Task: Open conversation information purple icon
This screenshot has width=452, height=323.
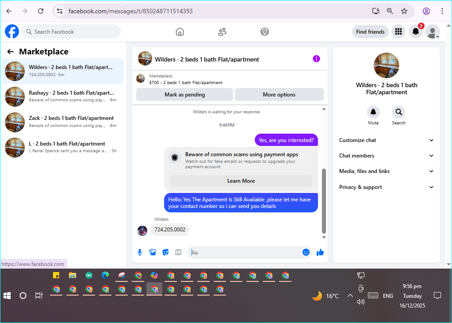Action: tap(317, 59)
